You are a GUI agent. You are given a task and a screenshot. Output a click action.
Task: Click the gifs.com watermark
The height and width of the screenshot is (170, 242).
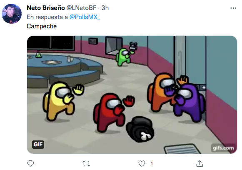223,148
